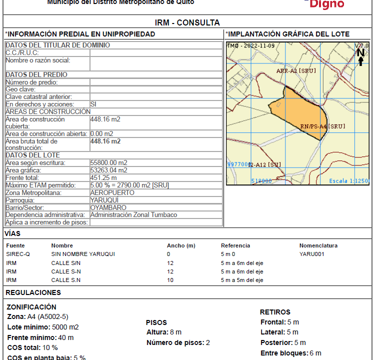
Task: Click the Número de predio value cell
Action: [x=156, y=82]
